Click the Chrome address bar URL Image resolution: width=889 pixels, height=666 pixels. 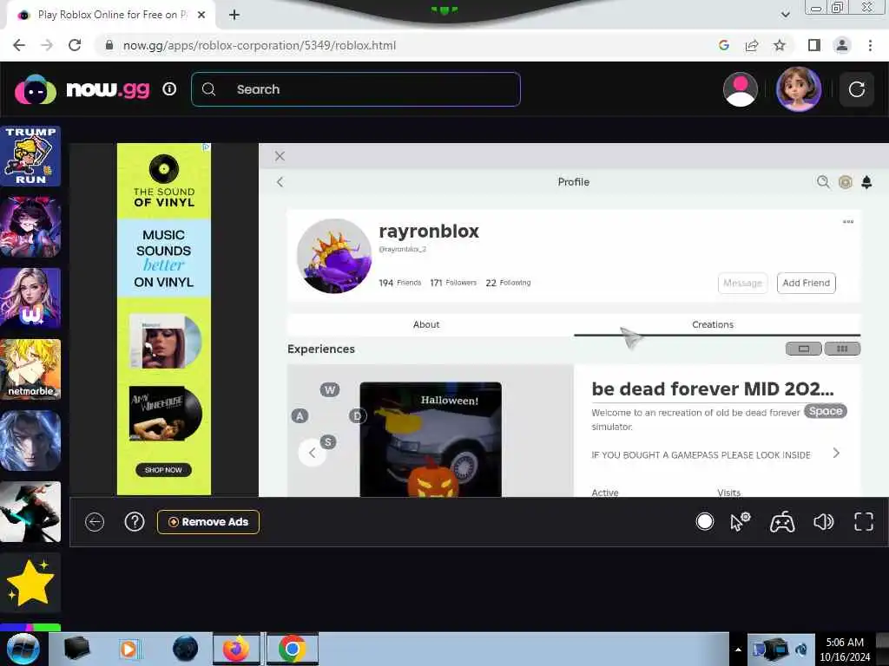pos(259,45)
